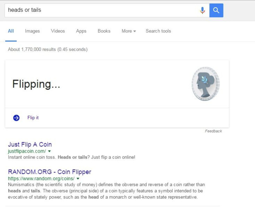Expand the arrow next to random.org/coins URL
This screenshot has height=209, width=255.
point(78,179)
